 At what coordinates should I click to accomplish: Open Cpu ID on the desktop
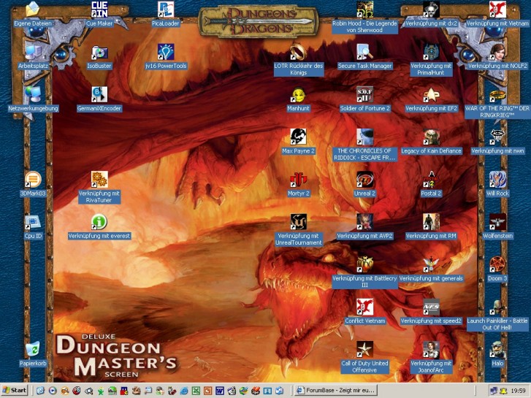[x=33, y=222]
